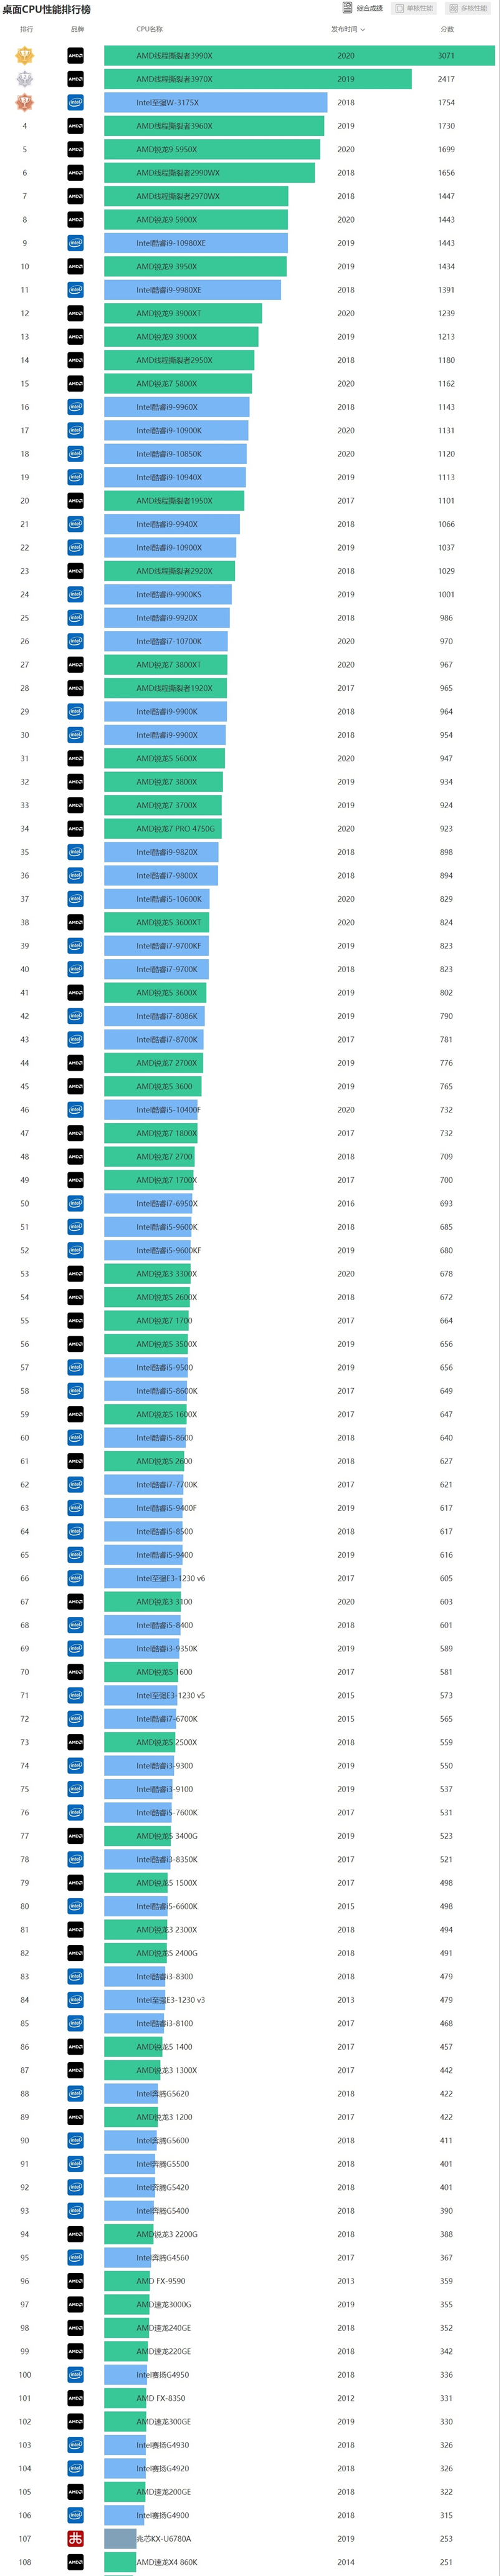Switch to 多核性能 multi-core tab
501x2576 pixels.
click(468, 8)
